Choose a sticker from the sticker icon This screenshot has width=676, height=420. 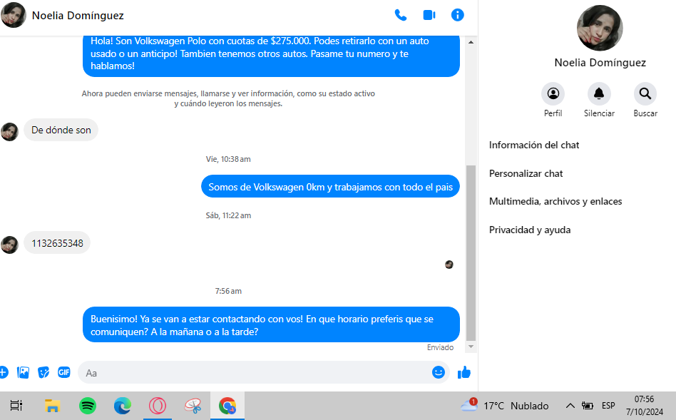pyautogui.click(x=43, y=372)
